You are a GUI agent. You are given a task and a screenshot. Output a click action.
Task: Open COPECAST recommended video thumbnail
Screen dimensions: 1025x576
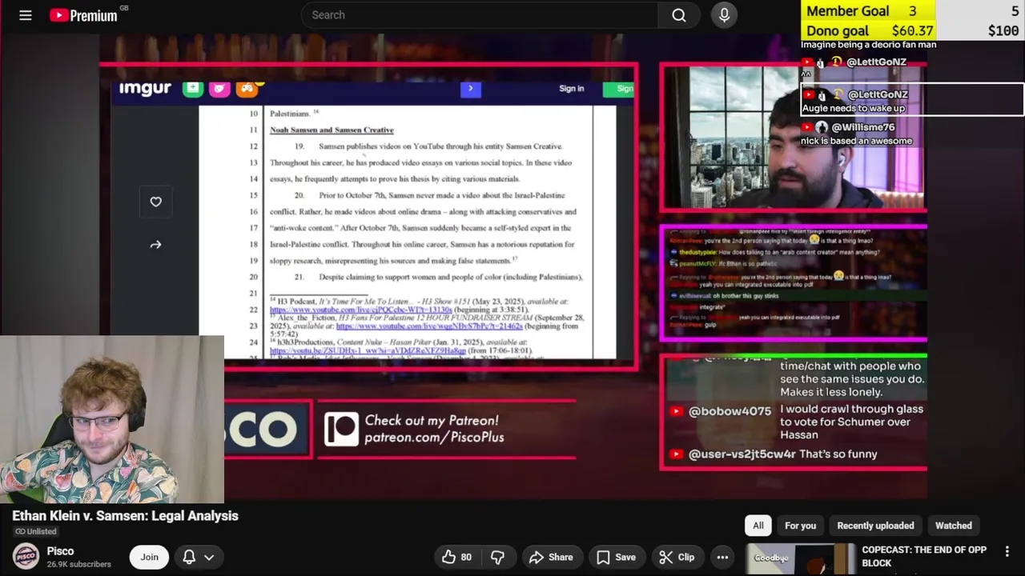click(x=801, y=559)
